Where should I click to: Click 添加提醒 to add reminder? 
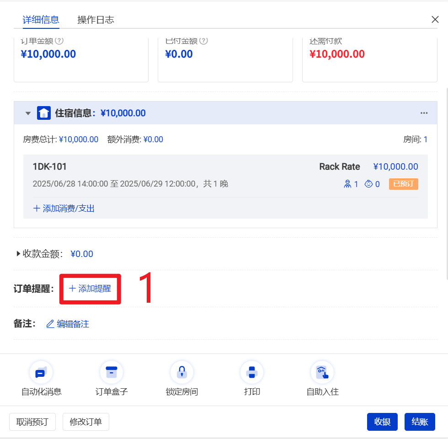coord(90,289)
